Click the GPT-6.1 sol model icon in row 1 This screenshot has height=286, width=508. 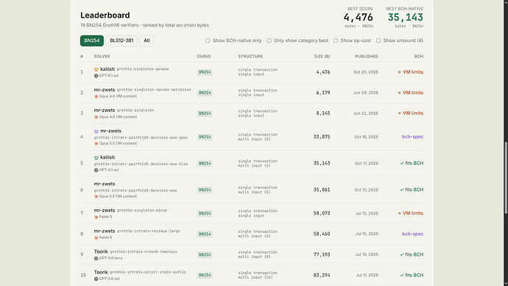click(96, 76)
